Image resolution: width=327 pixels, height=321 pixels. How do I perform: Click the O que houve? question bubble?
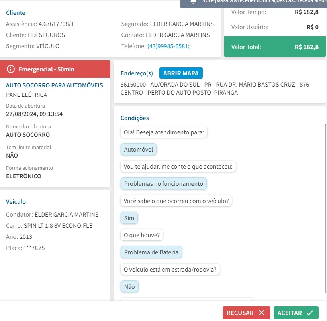tap(142, 235)
